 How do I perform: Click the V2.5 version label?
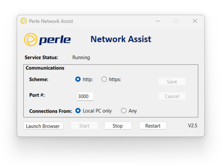click(193, 126)
